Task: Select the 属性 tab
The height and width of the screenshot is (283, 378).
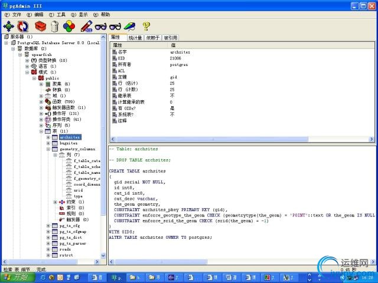Action: (x=118, y=37)
